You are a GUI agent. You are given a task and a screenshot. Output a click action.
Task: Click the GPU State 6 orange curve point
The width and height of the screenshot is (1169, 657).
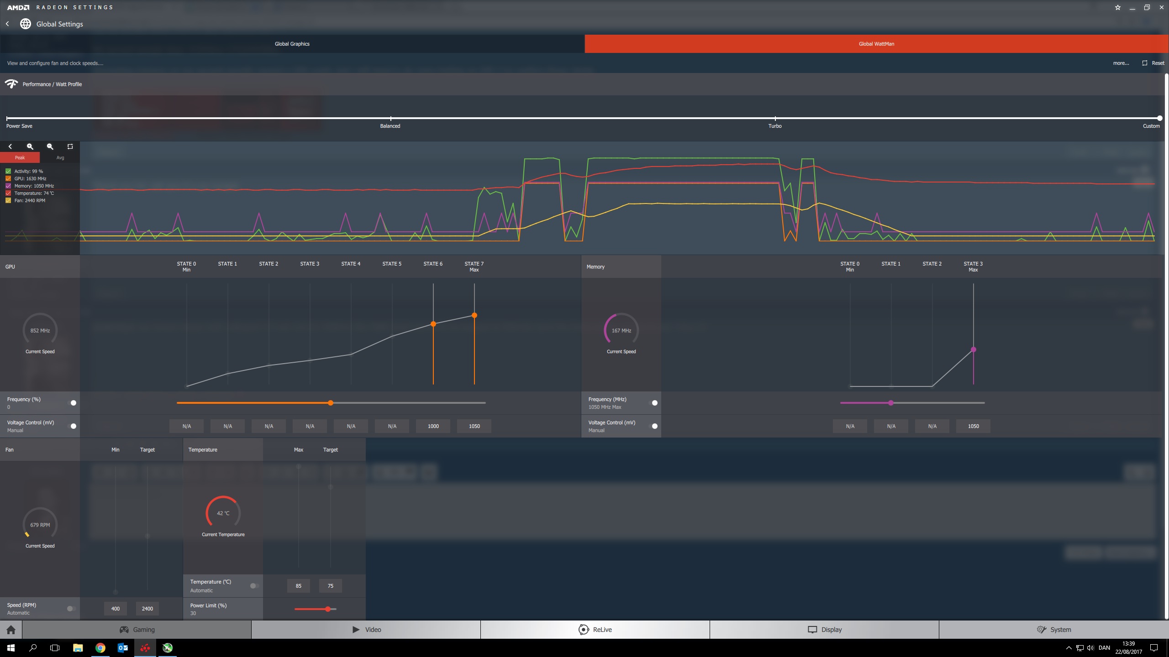[433, 324]
